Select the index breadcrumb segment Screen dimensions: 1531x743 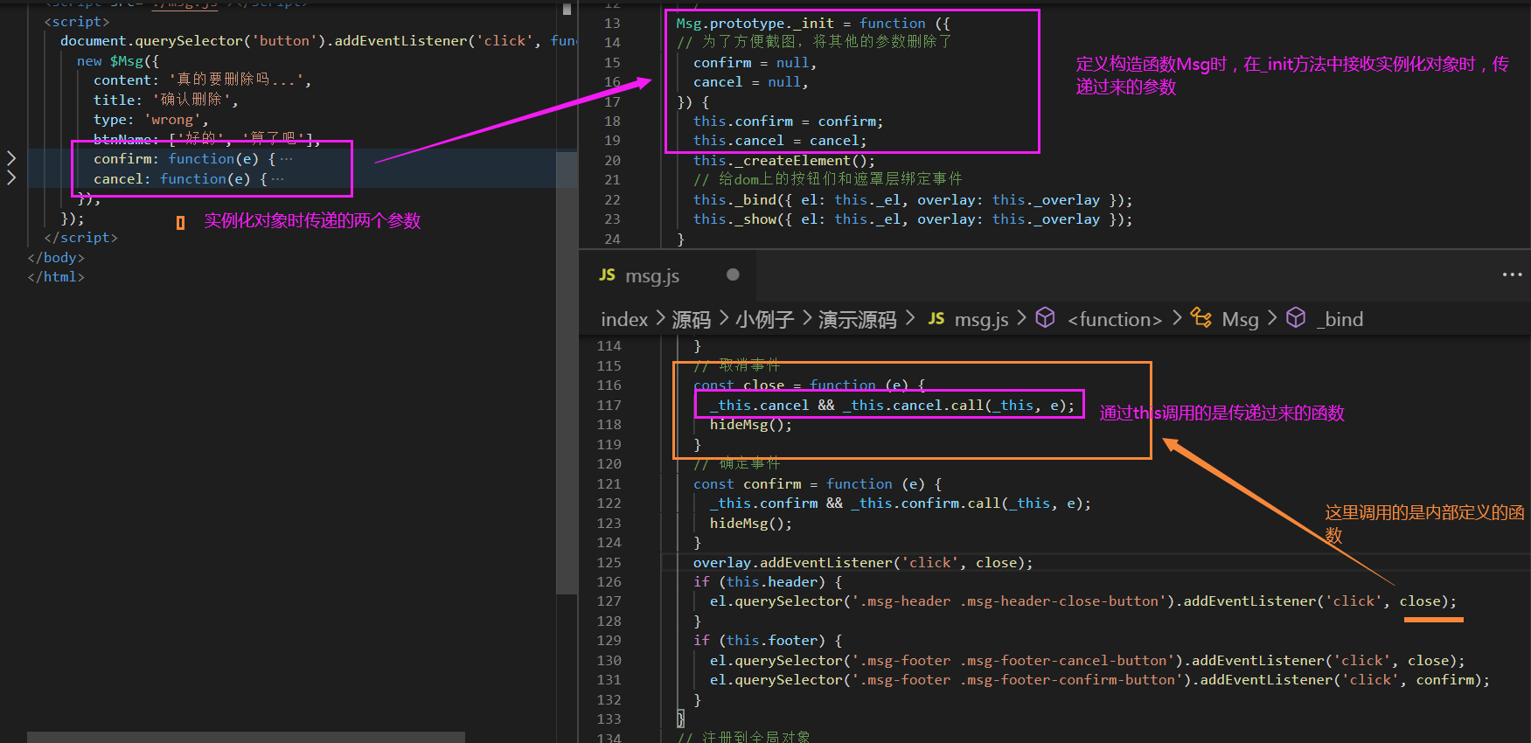[x=624, y=320]
